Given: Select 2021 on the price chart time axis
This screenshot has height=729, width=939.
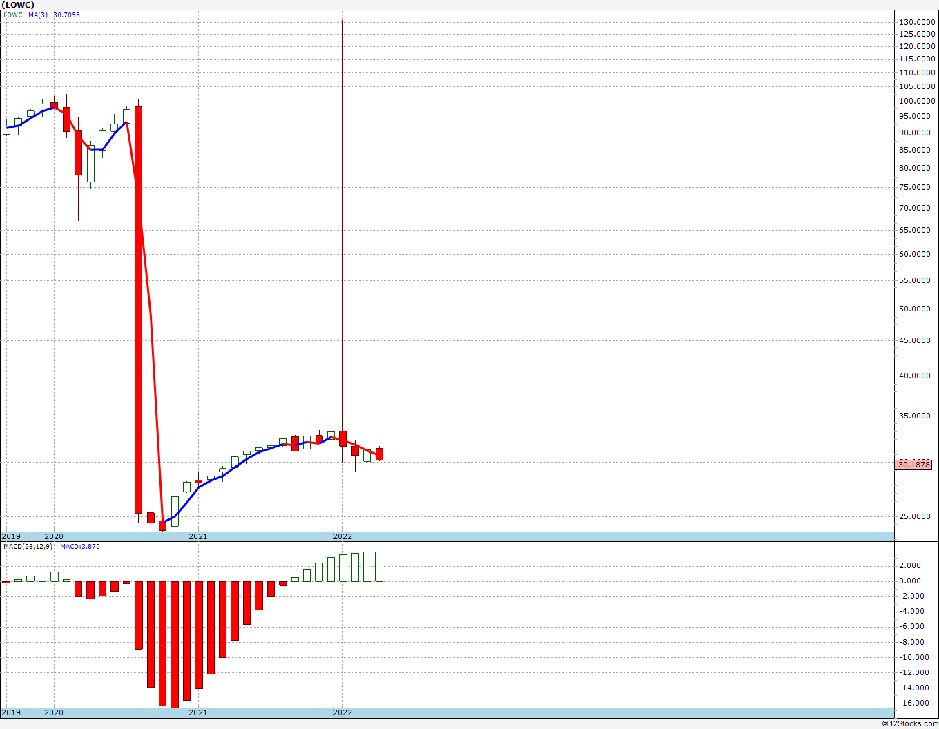Looking at the screenshot, I should [x=198, y=536].
